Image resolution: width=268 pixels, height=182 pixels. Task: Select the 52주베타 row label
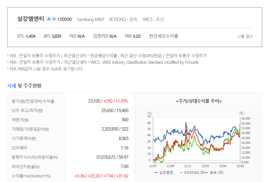(x=19, y=148)
